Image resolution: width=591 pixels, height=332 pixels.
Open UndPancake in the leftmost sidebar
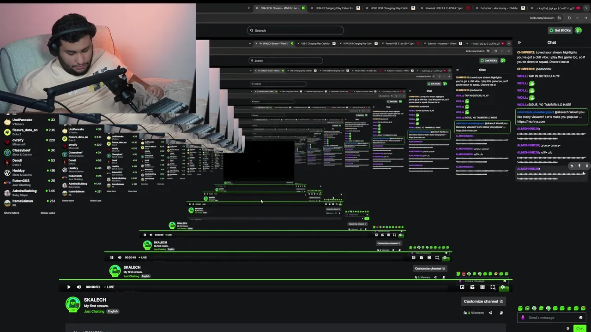(x=30, y=122)
